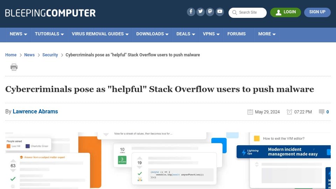Expand the Virus Removal Guides arrow
Image resolution: width=336 pixels, height=189 pixels.
tap(127, 34)
